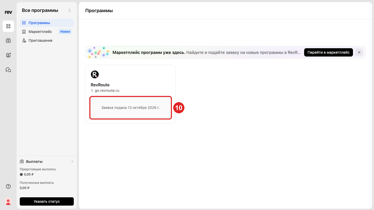This screenshot has width=374, height=210.
Task: Open the messages chat icon in the narrow icon rail
Action: coord(8,70)
